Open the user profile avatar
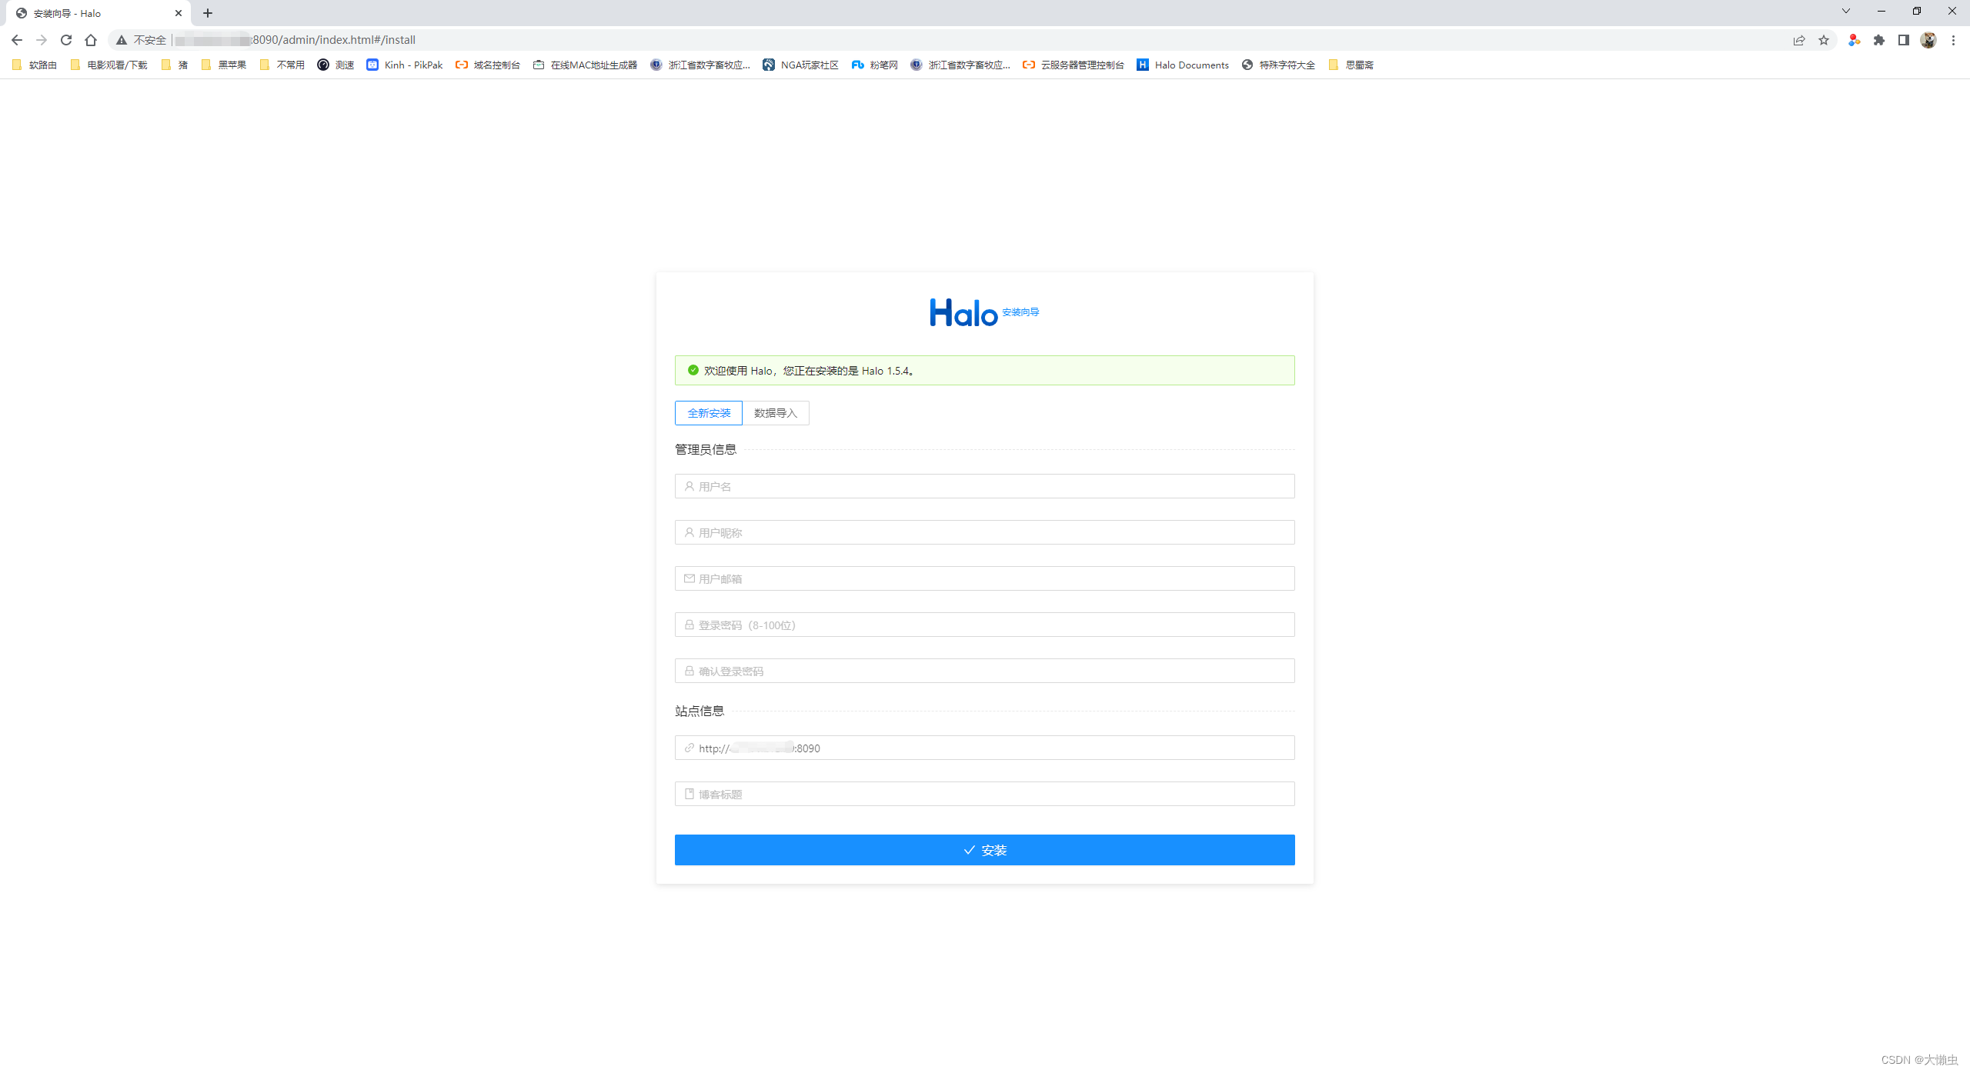 coord(1928,40)
